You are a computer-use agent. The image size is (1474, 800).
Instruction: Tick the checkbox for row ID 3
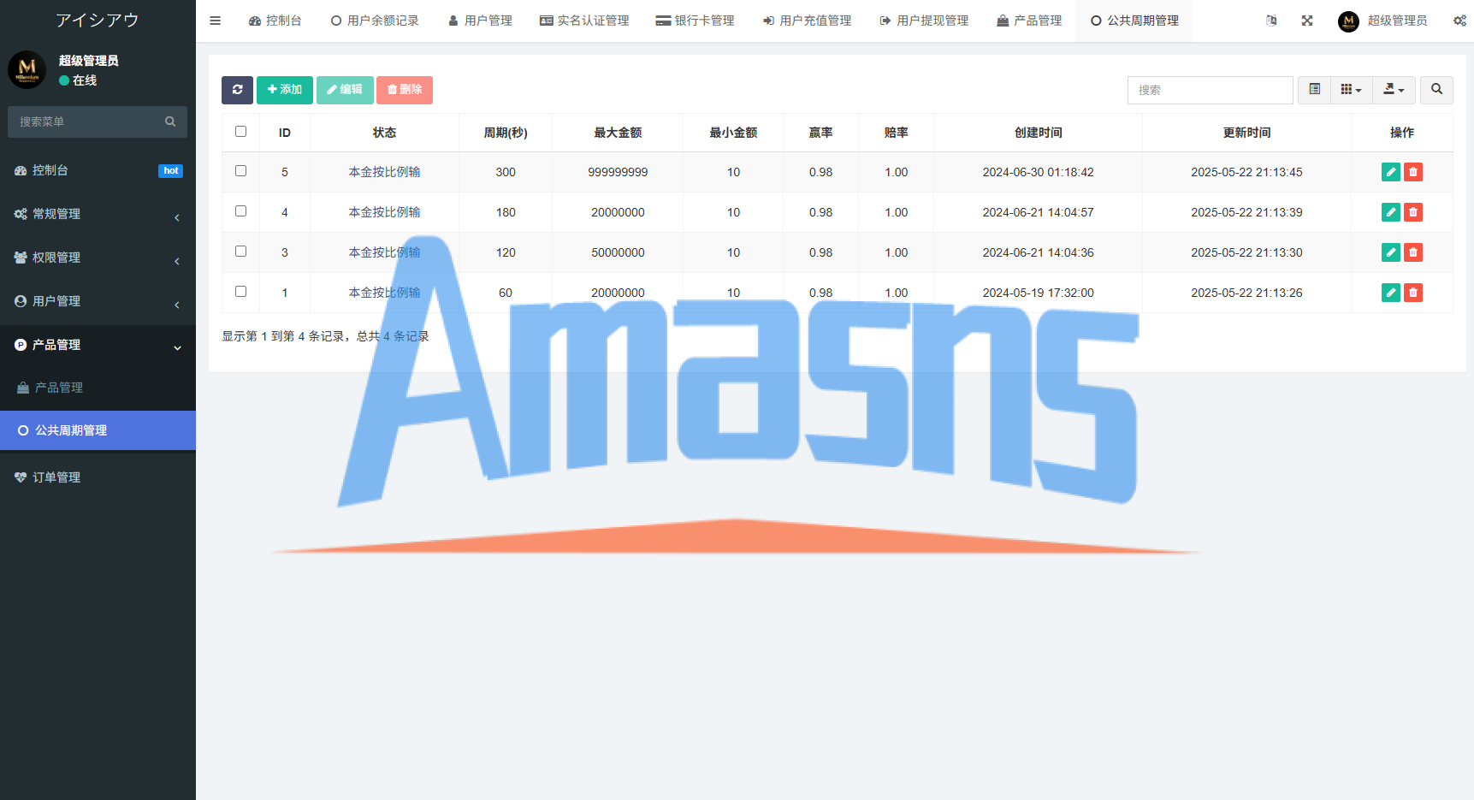(240, 252)
